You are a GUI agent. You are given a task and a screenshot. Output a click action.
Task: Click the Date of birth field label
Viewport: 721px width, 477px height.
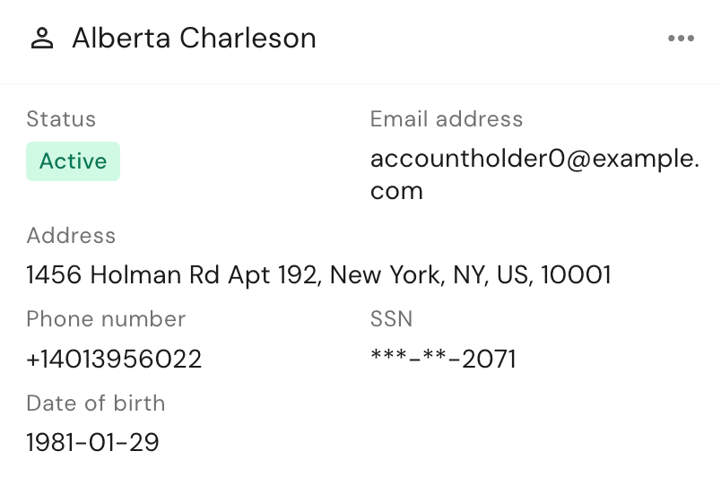coord(96,403)
